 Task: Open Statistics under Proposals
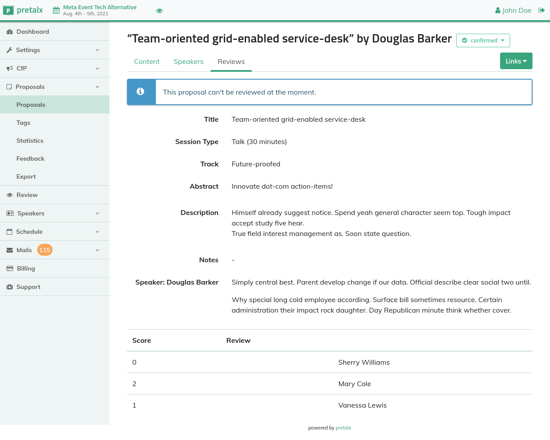(30, 141)
